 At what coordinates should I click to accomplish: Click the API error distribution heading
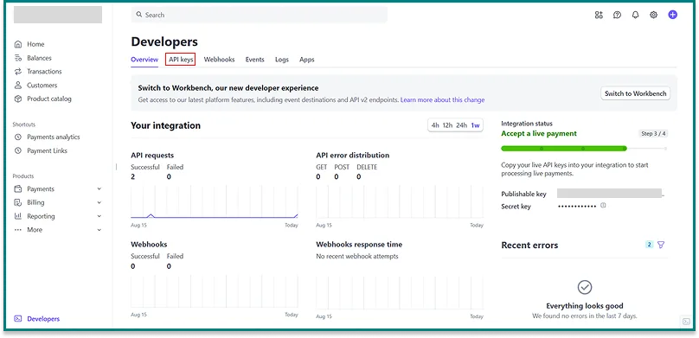(353, 155)
